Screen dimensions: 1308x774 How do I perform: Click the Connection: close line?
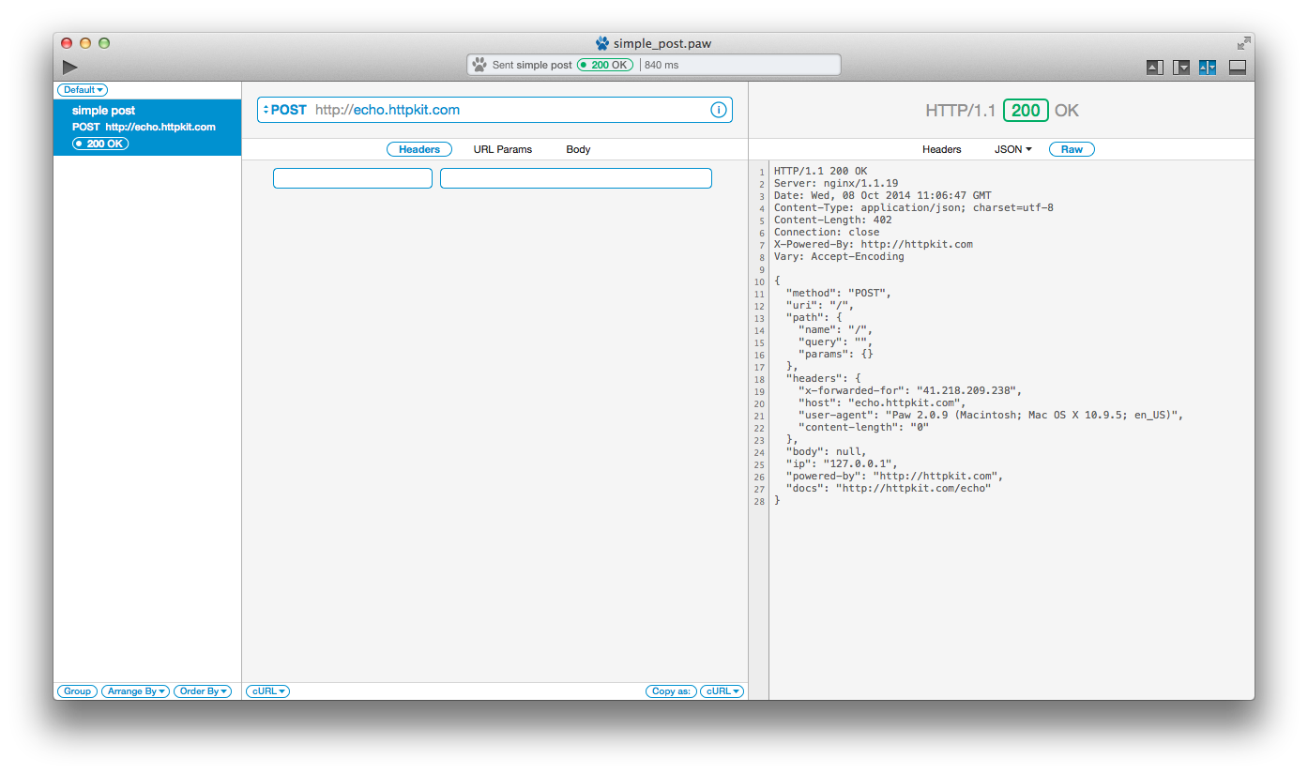pyautogui.click(x=827, y=232)
